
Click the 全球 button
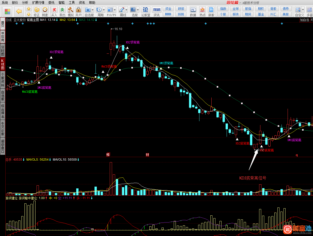tap(236, 9)
